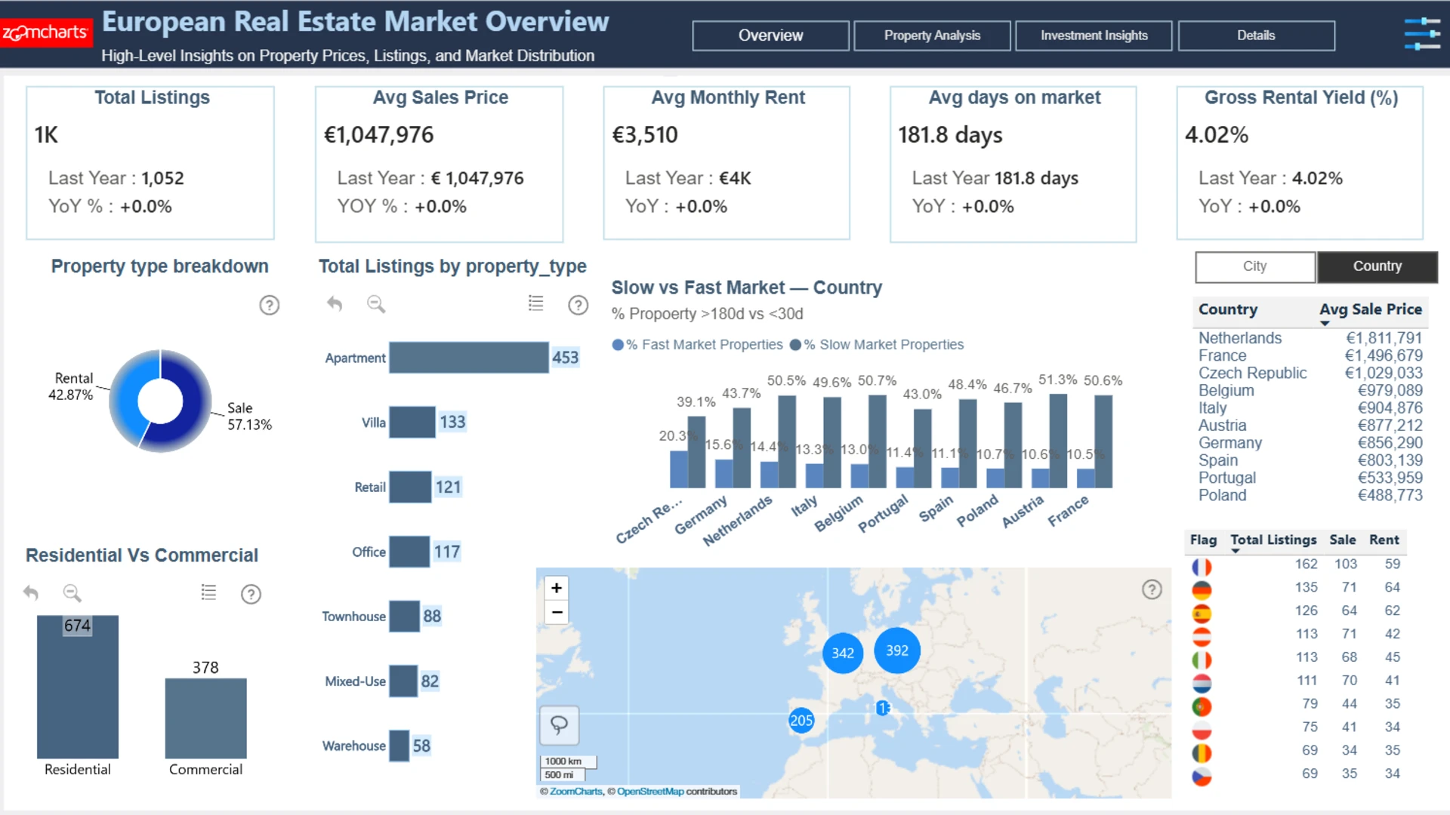The height and width of the screenshot is (815, 1450).
Task: Open legend list icon on Total Listings by property_type
Action: [535, 303]
